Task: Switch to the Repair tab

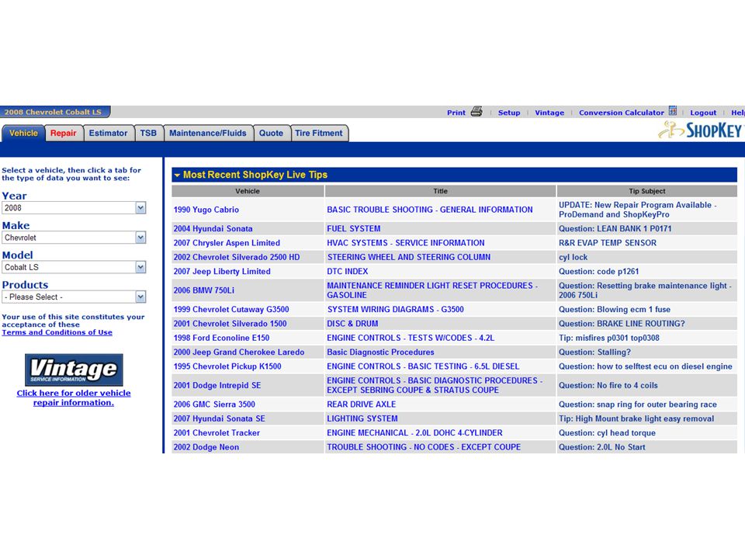Action: point(63,133)
